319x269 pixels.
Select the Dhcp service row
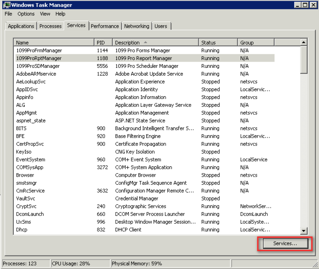(145, 230)
